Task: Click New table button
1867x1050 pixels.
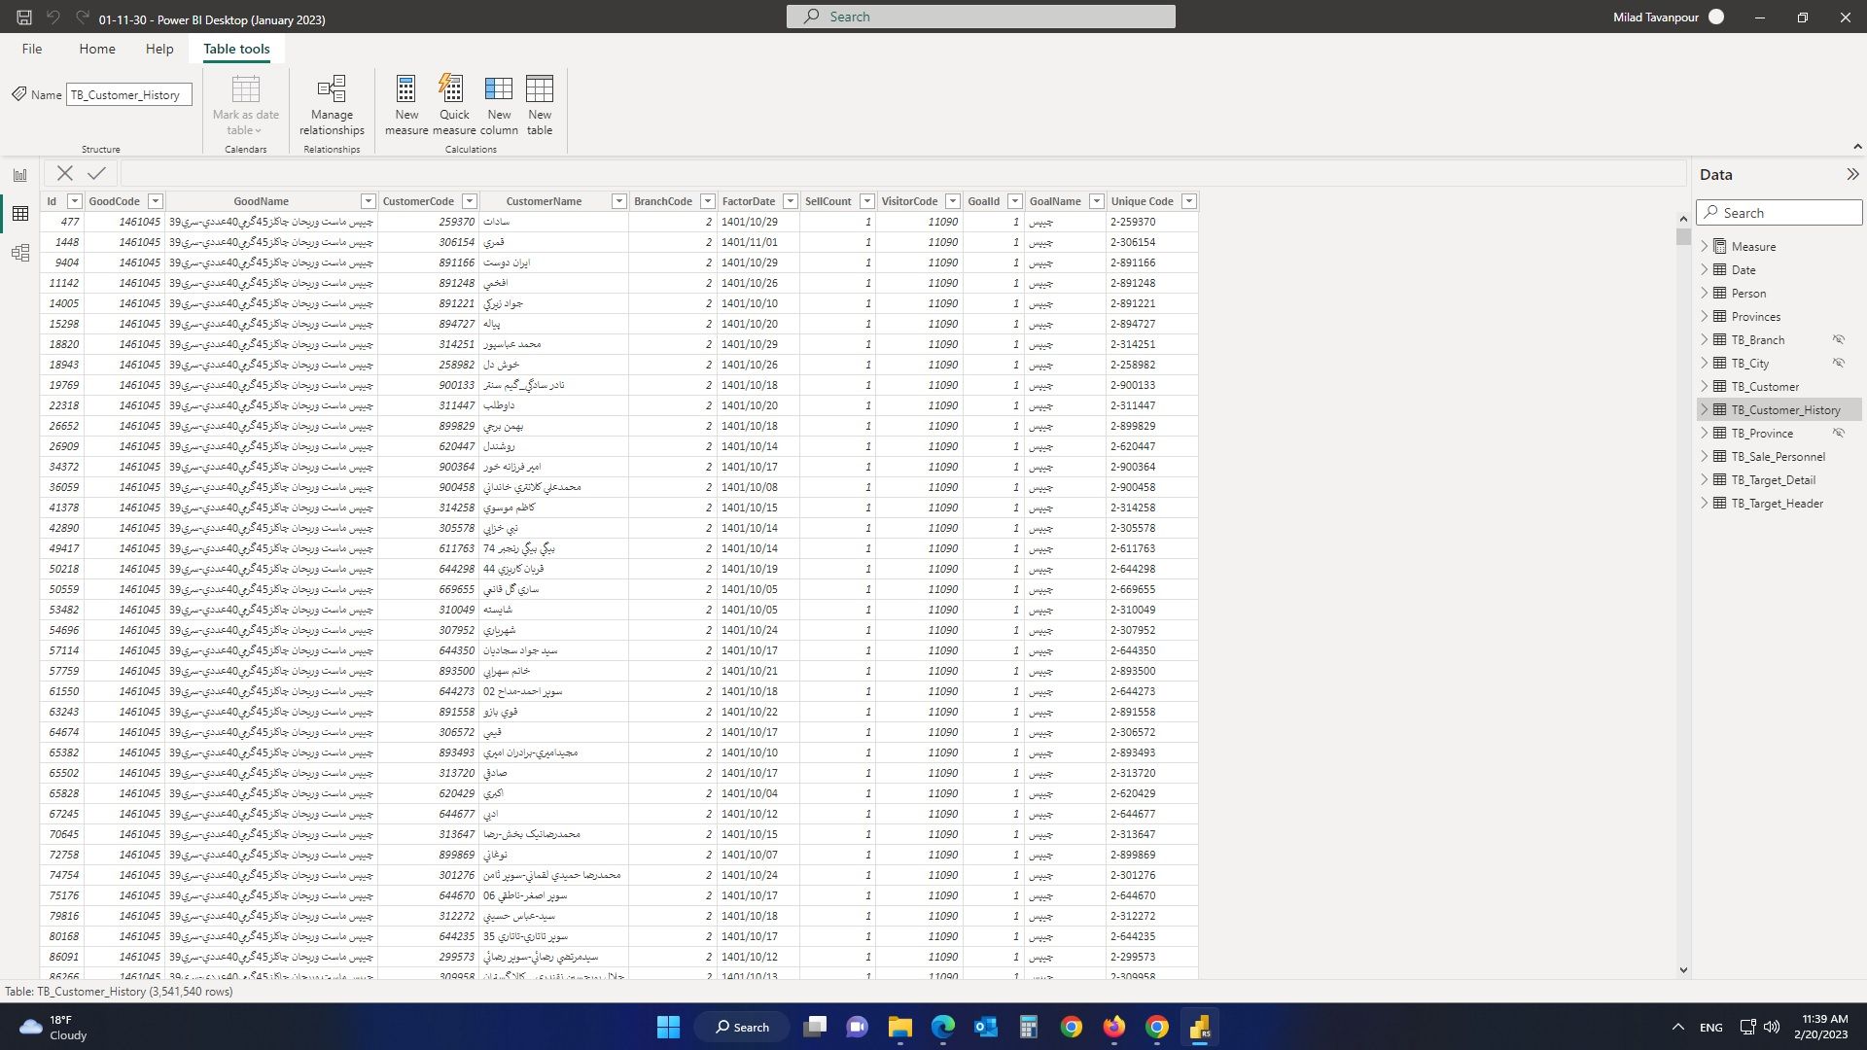Action: point(540,105)
